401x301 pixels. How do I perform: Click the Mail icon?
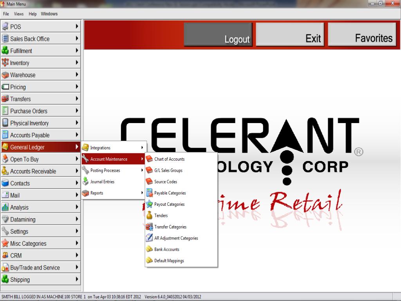tap(5, 195)
